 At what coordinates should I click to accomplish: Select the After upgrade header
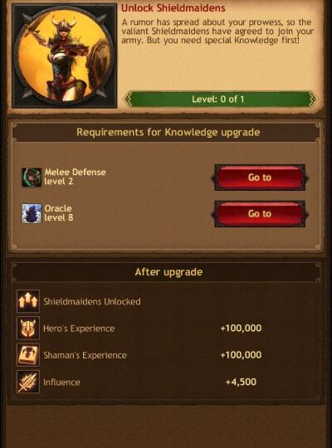(x=168, y=272)
